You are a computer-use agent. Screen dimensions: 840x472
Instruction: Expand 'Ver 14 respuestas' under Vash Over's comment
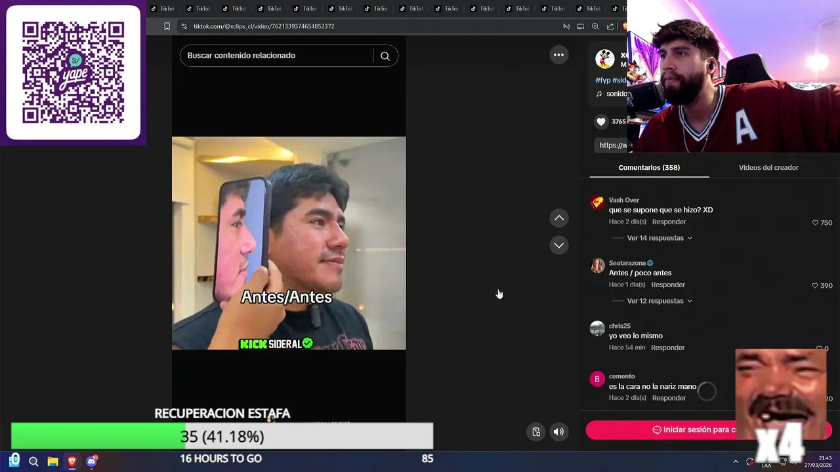click(660, 238)
